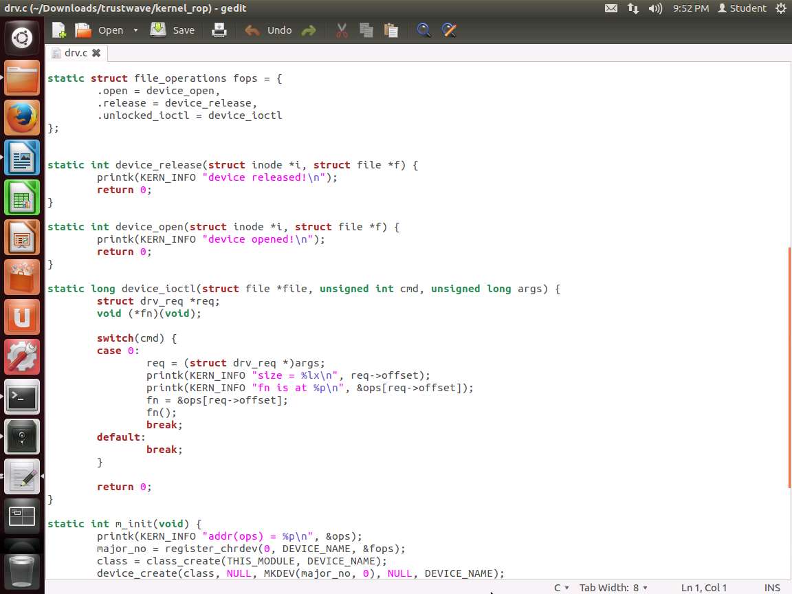Open Find and Replace tool icon
Image resolution: width=792 pixels, height=594 pixels.
pos(448,30)
